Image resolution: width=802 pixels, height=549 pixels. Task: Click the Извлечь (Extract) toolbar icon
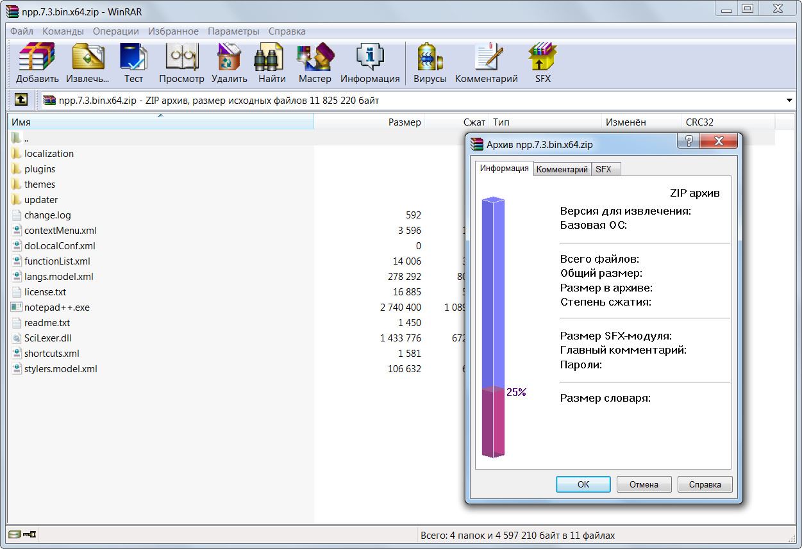pyautogui.click(x=88, y=63)
